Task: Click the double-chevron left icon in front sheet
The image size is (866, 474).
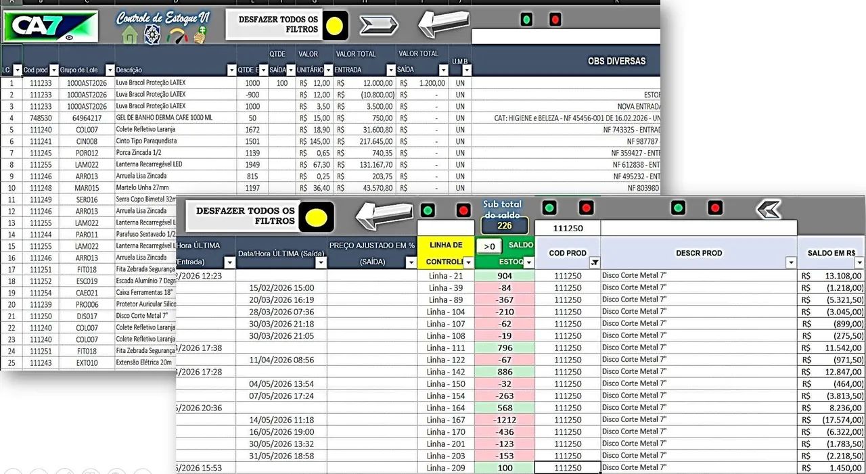Action: point(768,209)
